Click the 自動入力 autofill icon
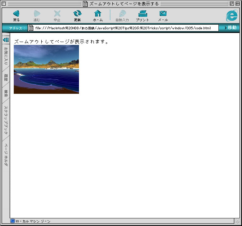Viewport: 242px width, 226px height. coord(122,13)
